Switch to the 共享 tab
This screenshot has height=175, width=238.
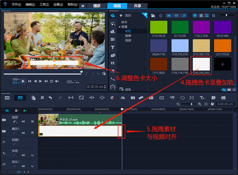tap(138, 6)
